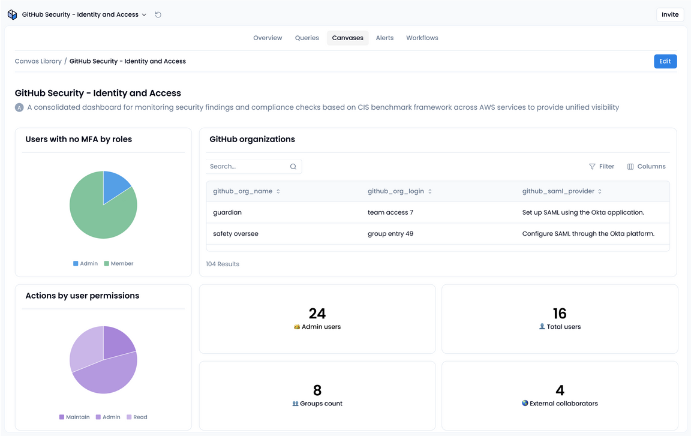The width and height of the screenshot is (691, 436).
Task: Click the 16 Total users value
Action: [x=560, y=314]
